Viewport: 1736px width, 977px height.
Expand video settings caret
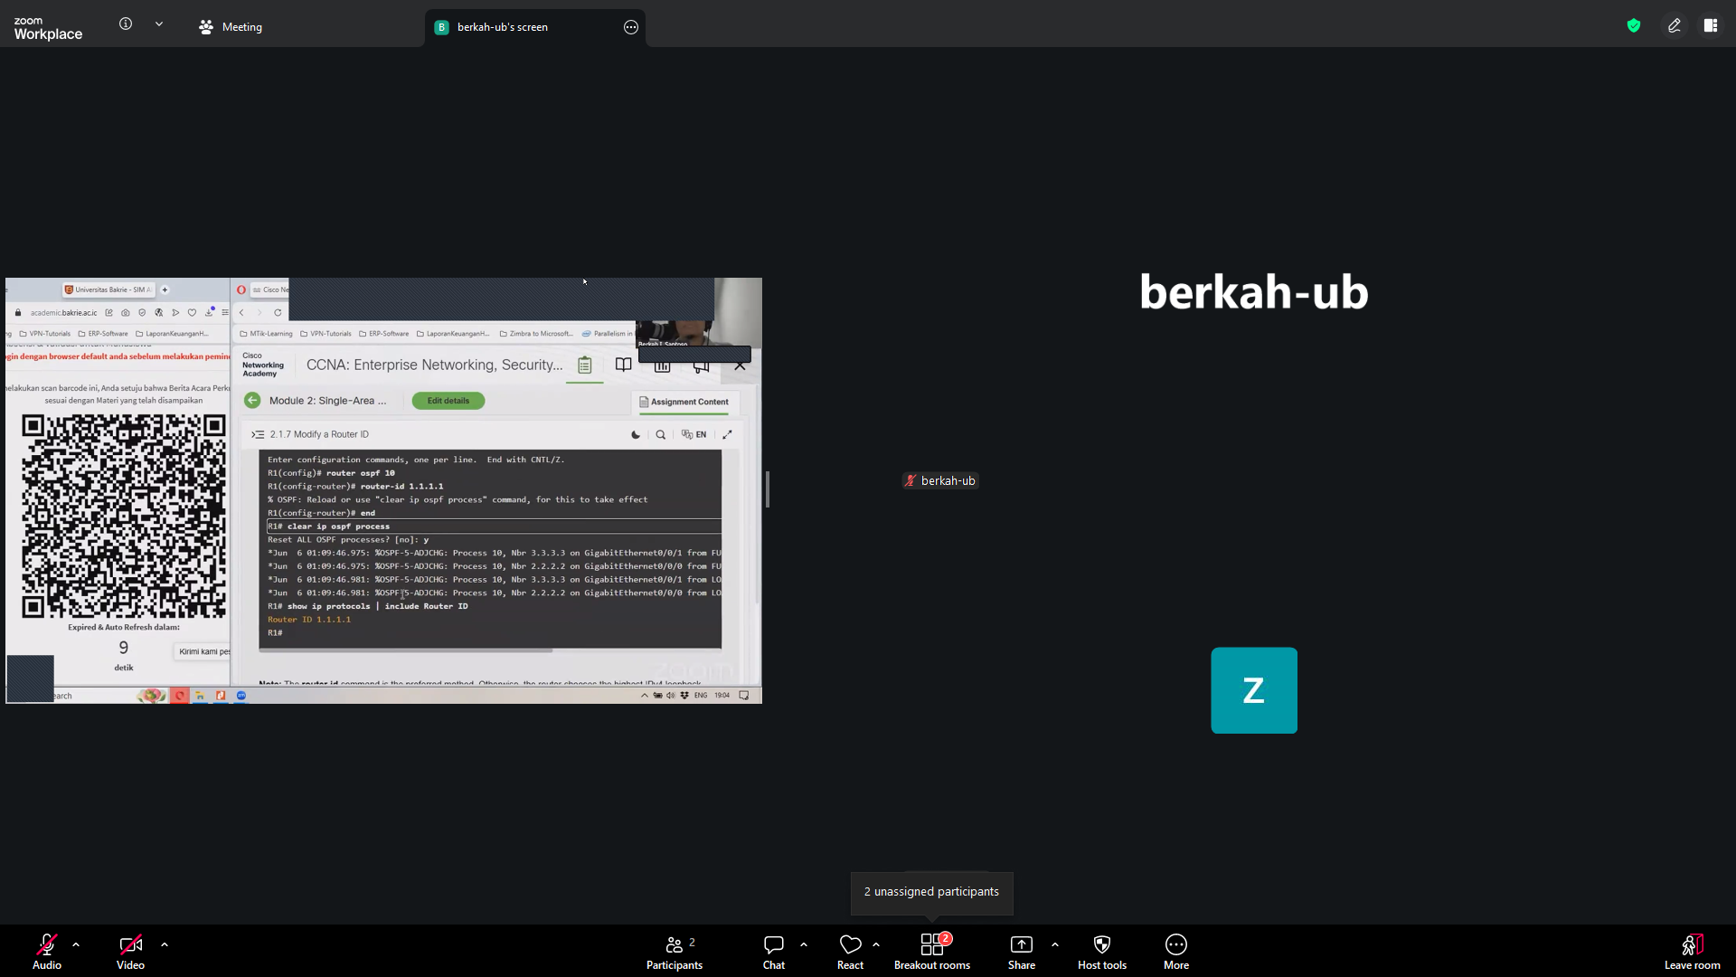165,944
